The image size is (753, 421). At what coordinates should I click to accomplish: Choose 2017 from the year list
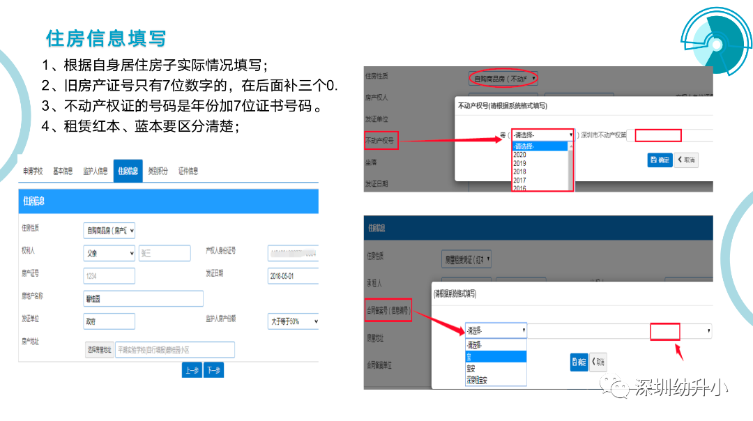click(540, 181)
